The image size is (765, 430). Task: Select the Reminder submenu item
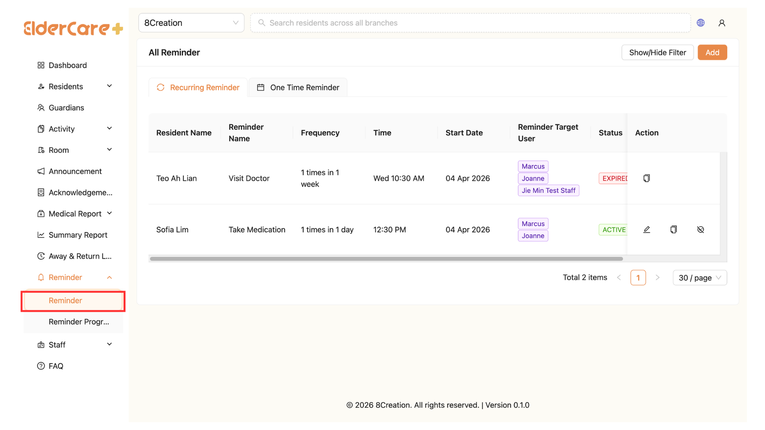[73, 301]
